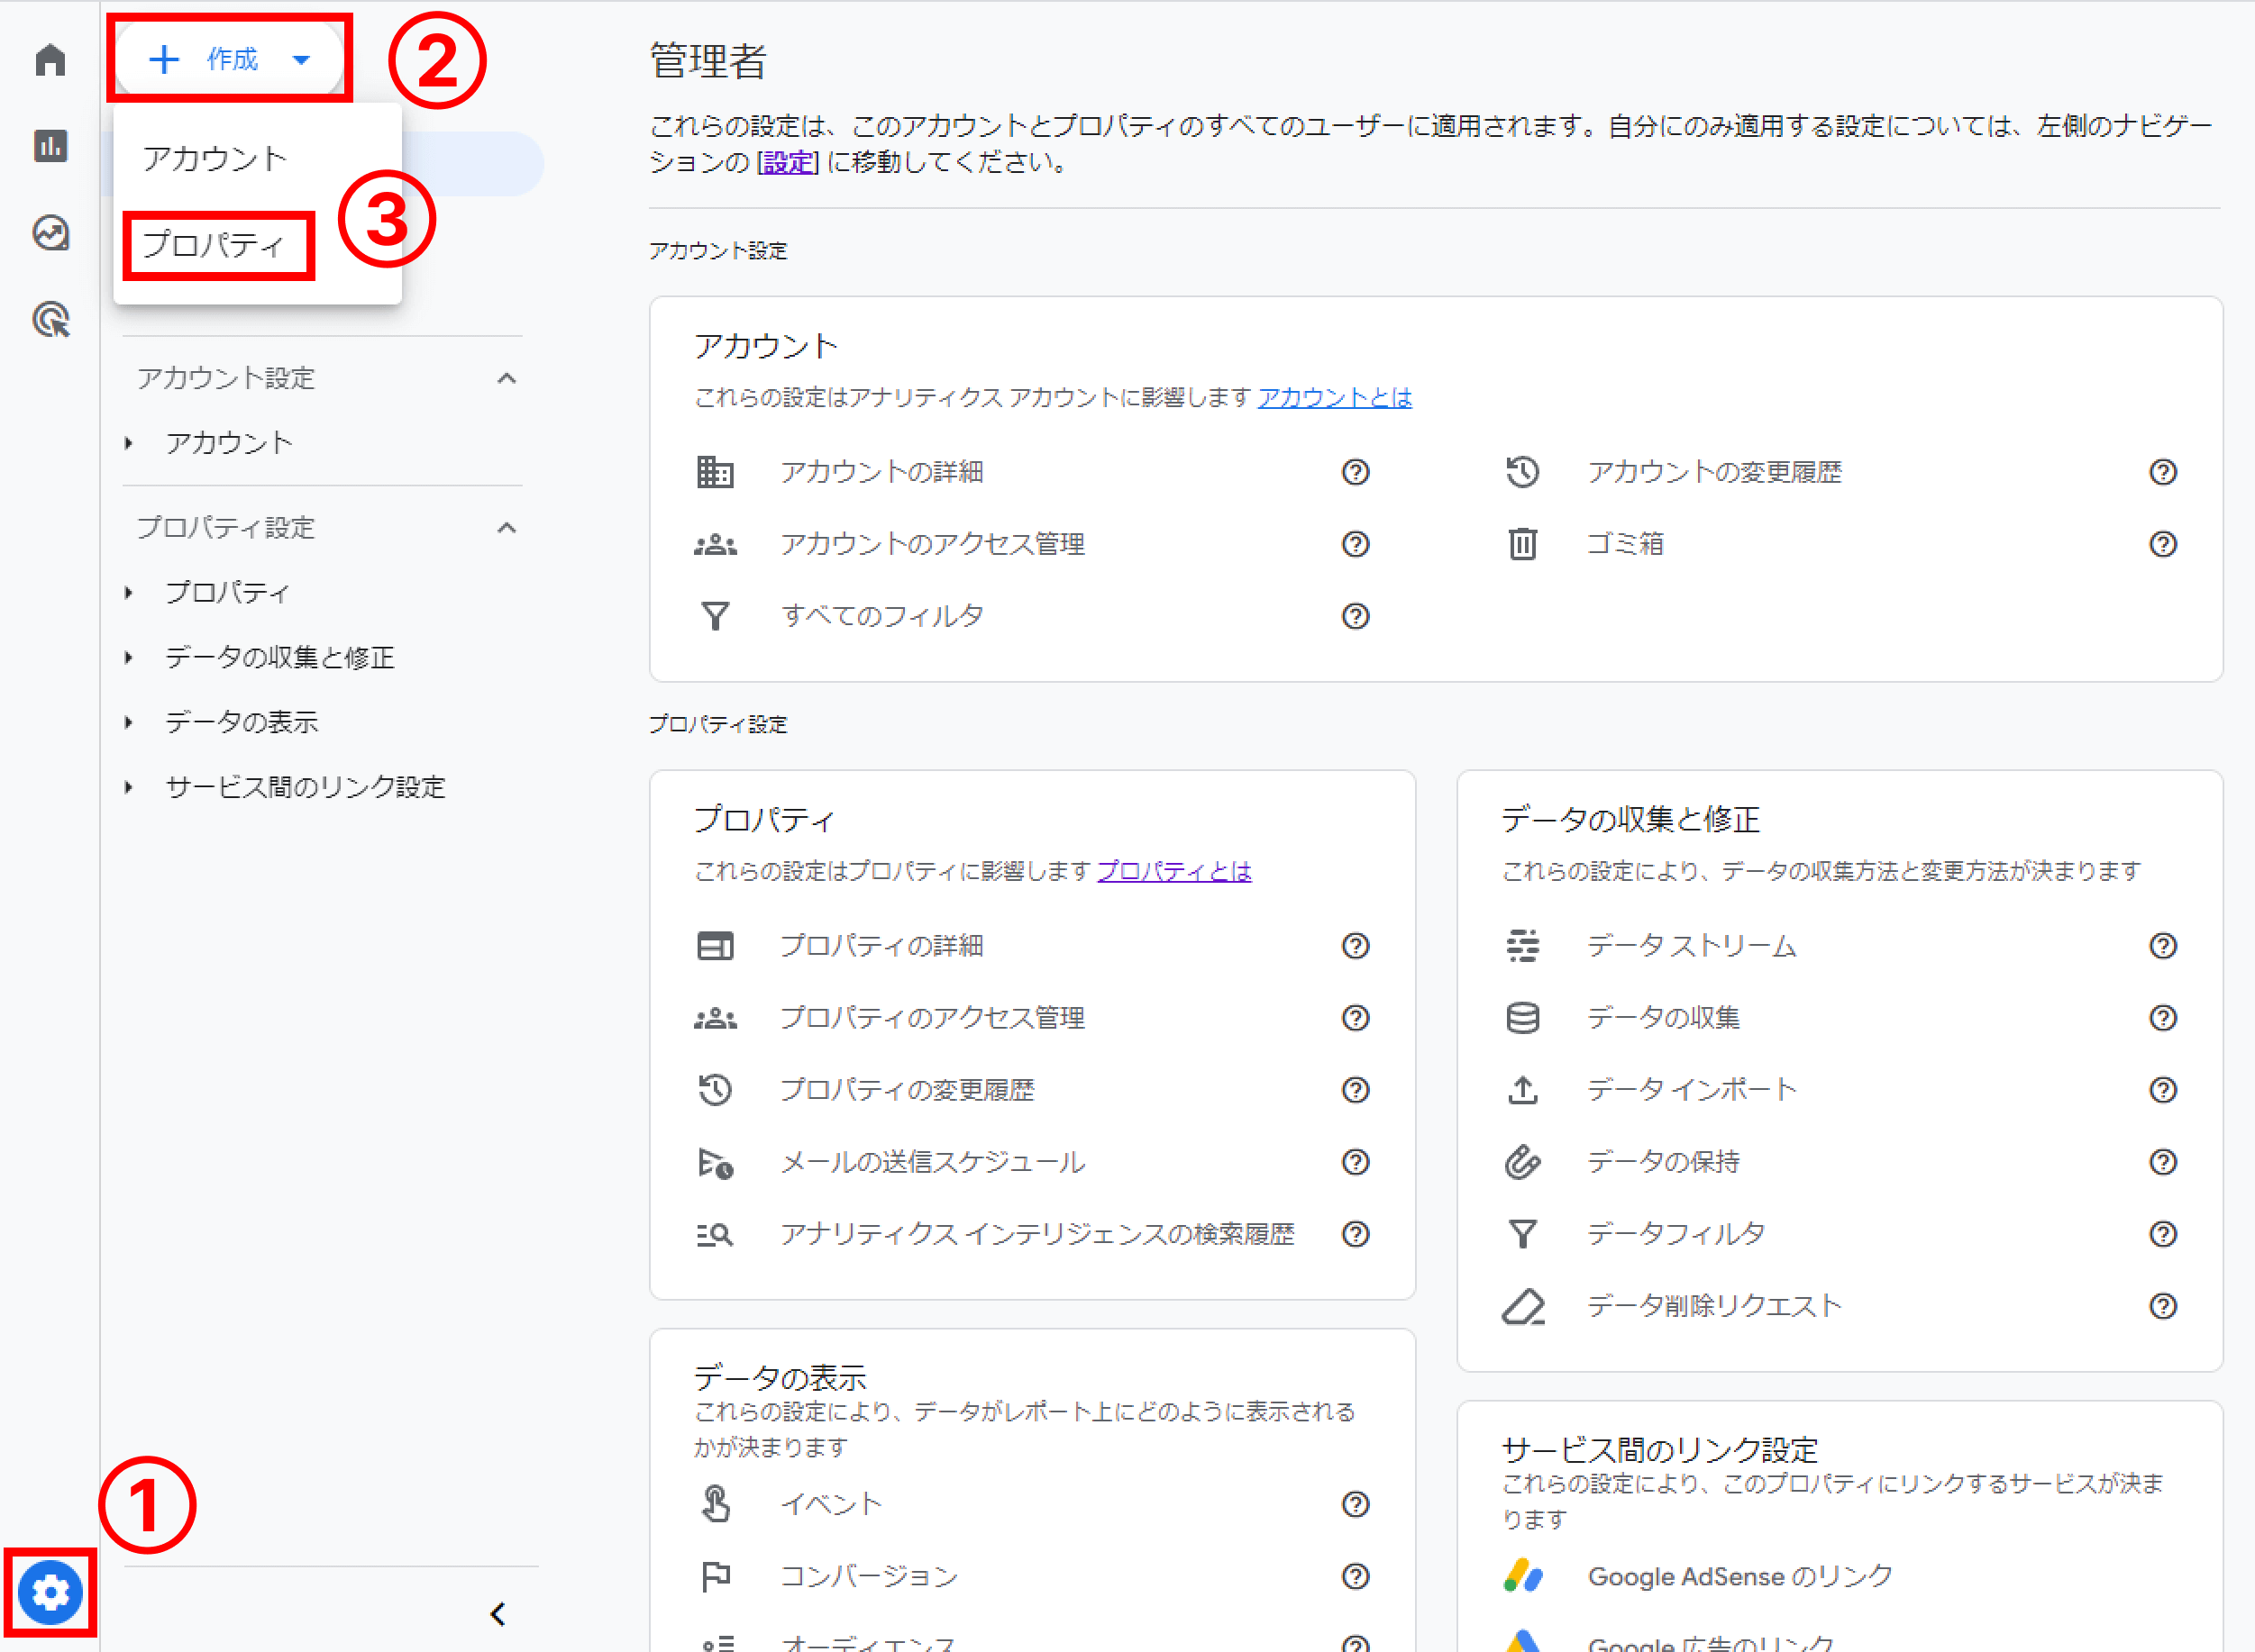Open the Advertising icon in left rail

tap(50, 320)
